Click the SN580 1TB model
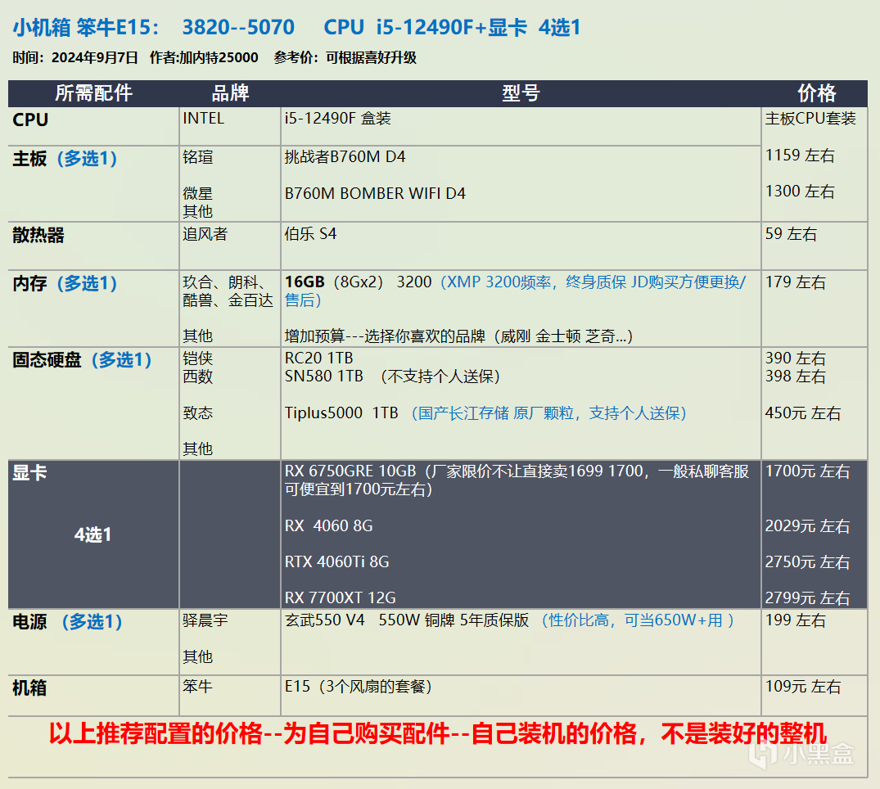Image resolution: width=880 pixels, height=789 pixels. click(324, 376)
